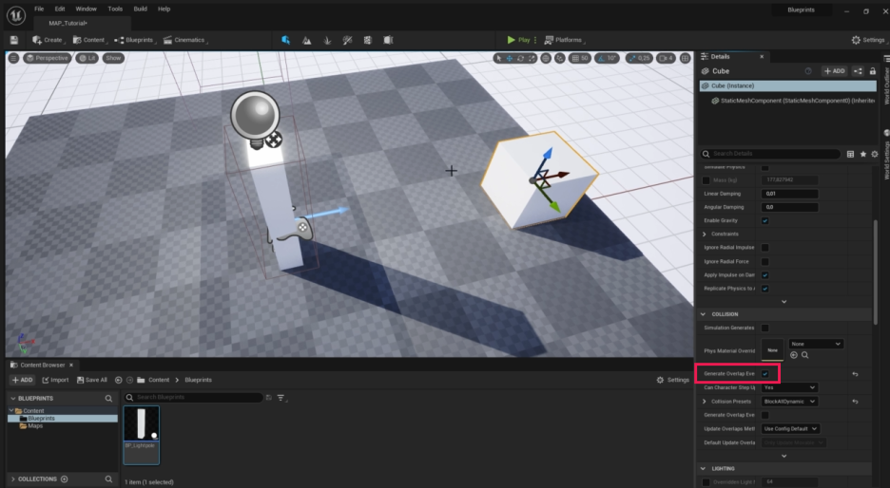Open Details view options gear icon
Viewport: 890px width, 488px height.
[x=874, y=154]
